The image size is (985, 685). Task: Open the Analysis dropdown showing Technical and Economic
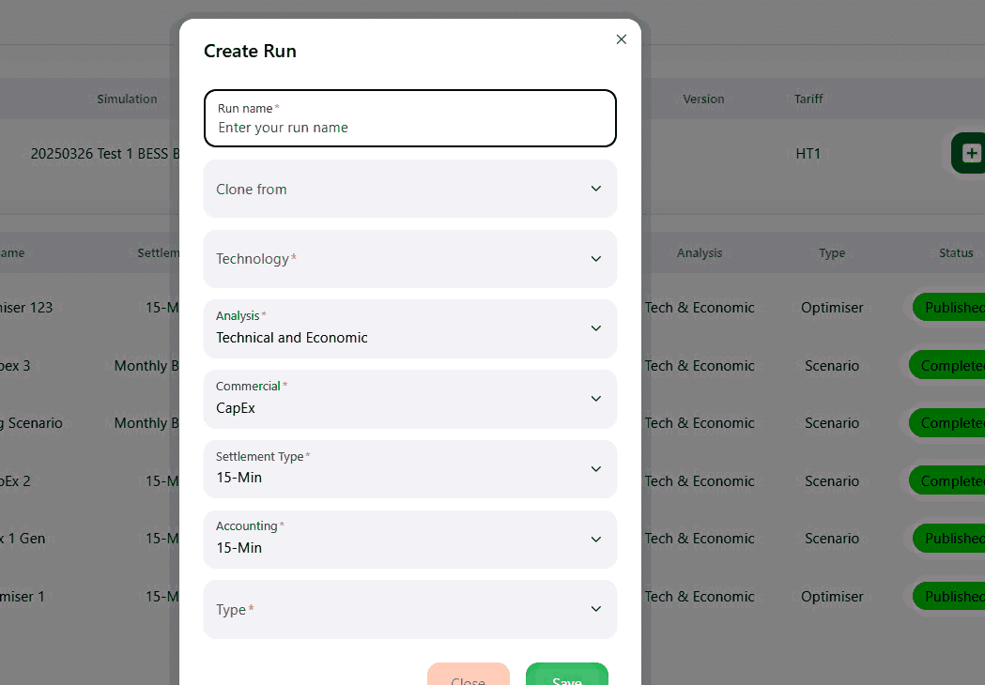(x=409, y=328)
